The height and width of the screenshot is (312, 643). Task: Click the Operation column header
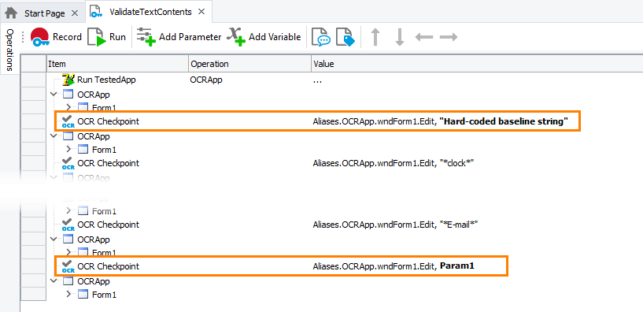point(249,64)
